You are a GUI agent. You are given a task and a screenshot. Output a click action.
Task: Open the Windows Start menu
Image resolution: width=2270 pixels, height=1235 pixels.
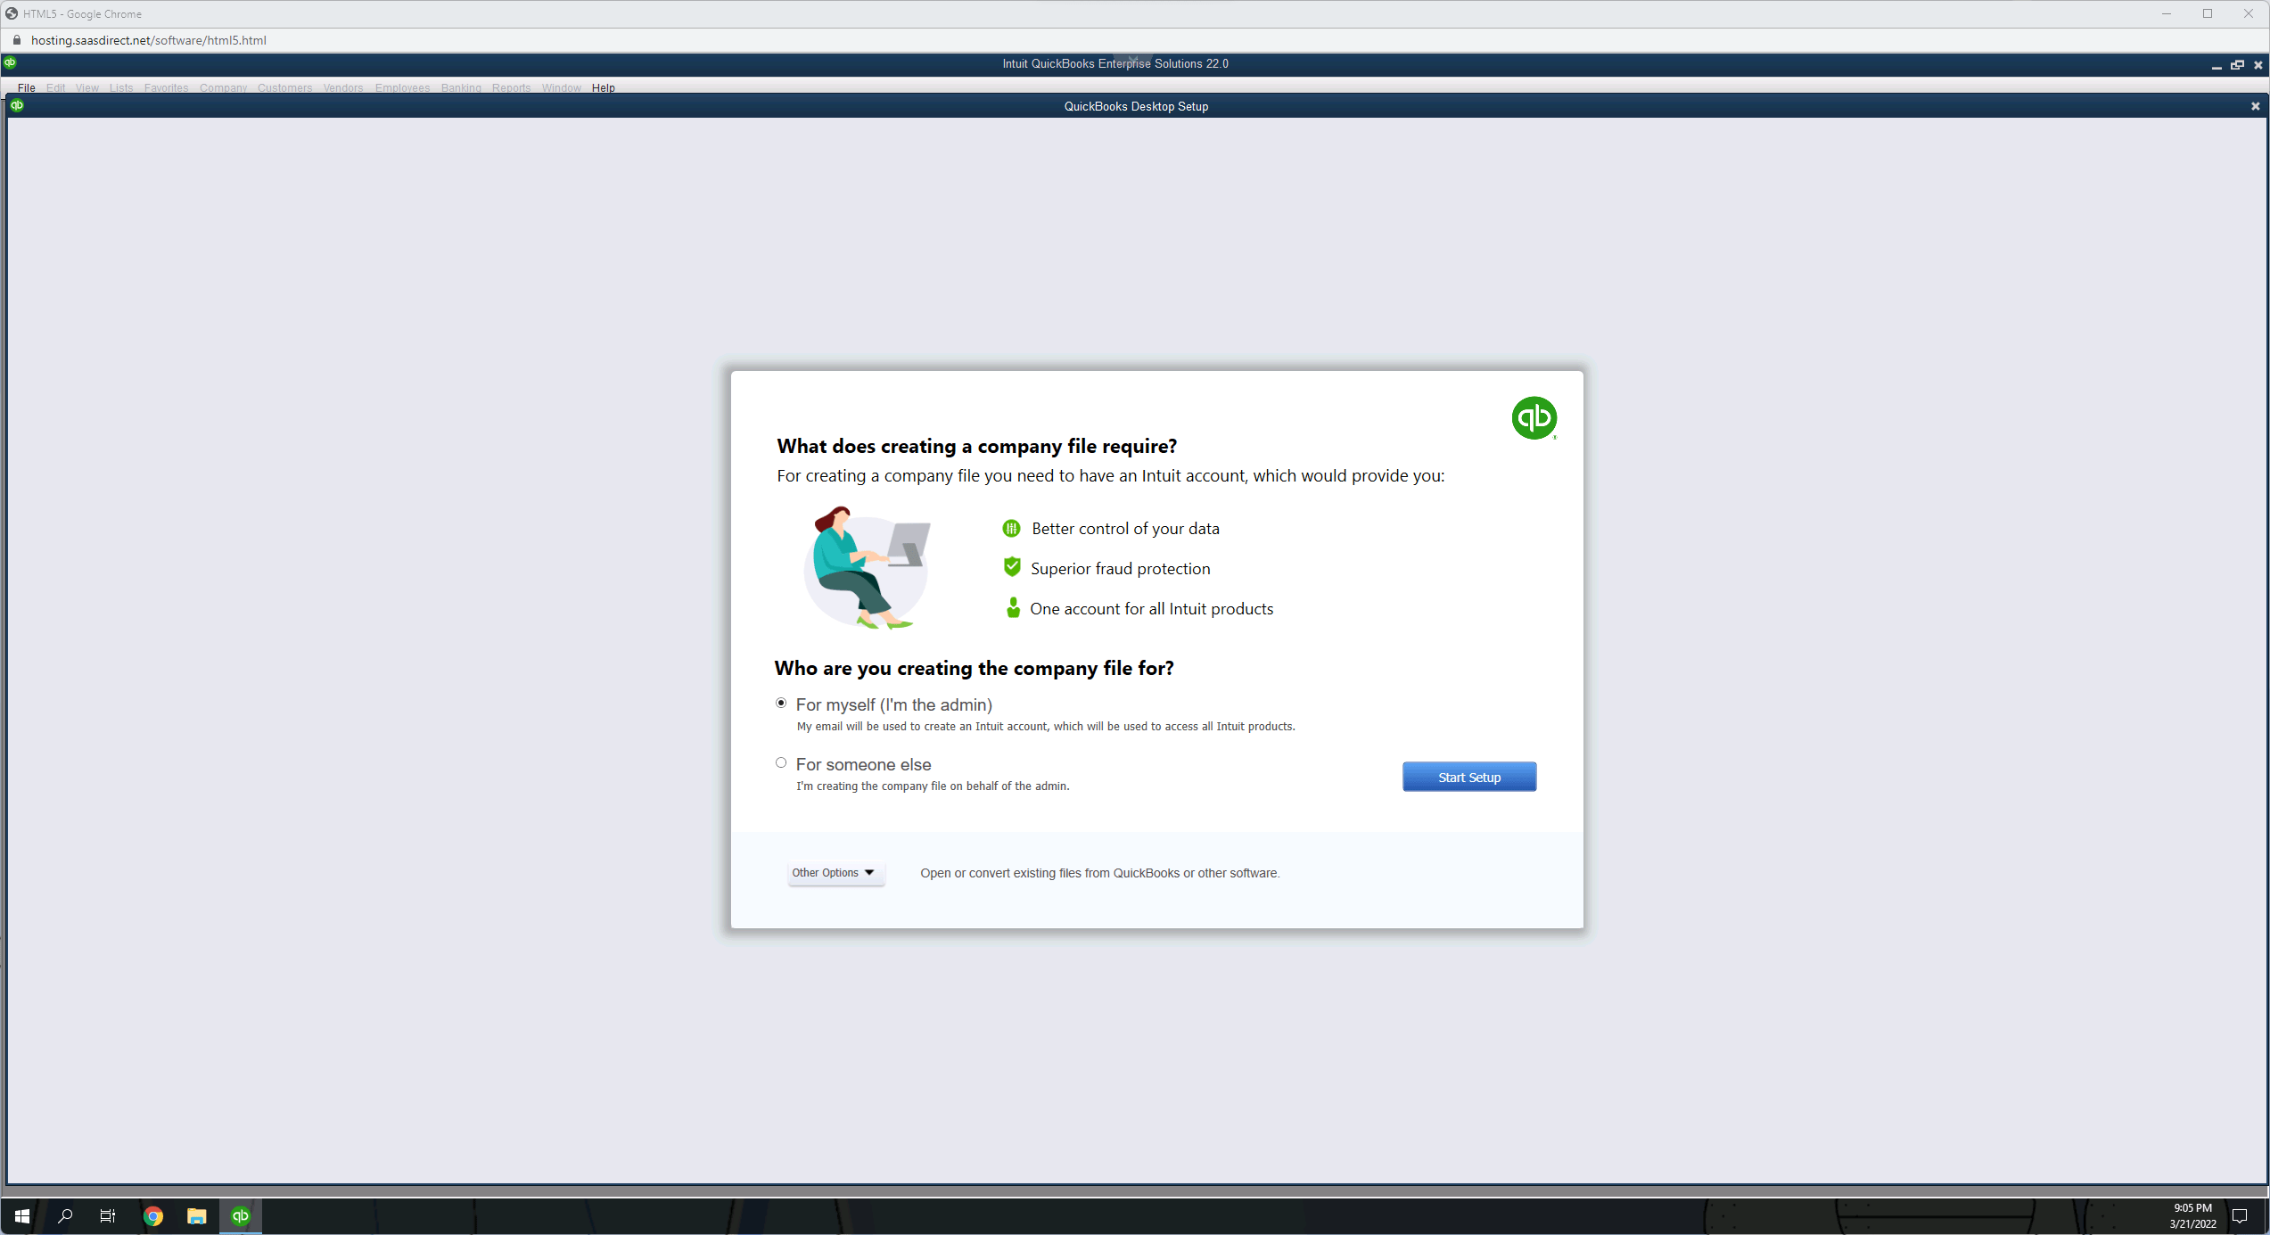[22, 1216]
